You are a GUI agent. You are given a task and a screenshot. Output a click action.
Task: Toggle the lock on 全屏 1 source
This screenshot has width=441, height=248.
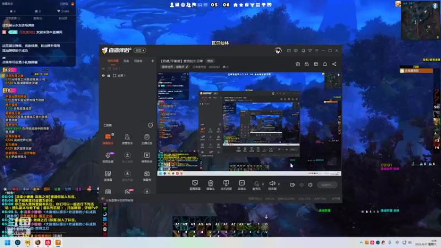[x=109, y=76]
